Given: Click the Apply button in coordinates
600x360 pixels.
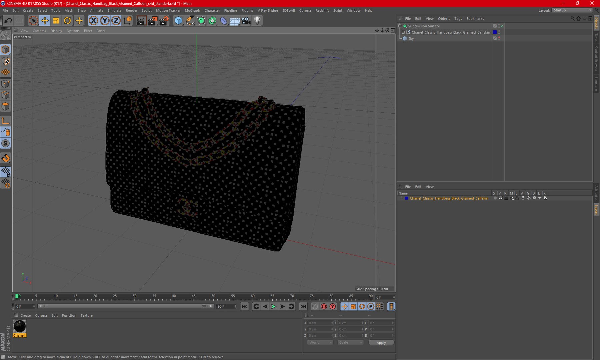Looking at the screenshot, I should tap(381, 343).
